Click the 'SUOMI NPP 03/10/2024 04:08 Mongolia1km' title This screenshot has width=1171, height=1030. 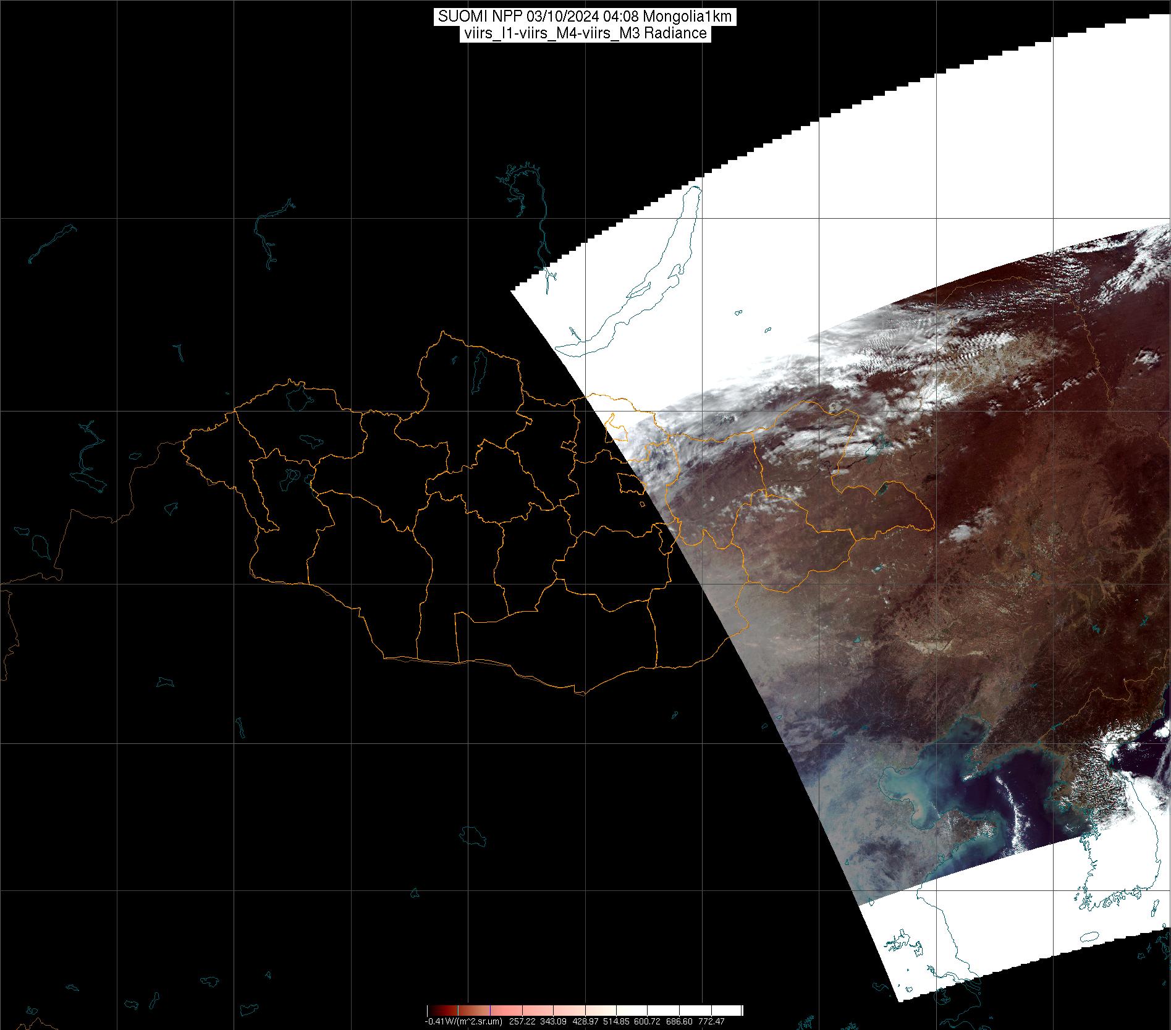(x=585, y=17)
